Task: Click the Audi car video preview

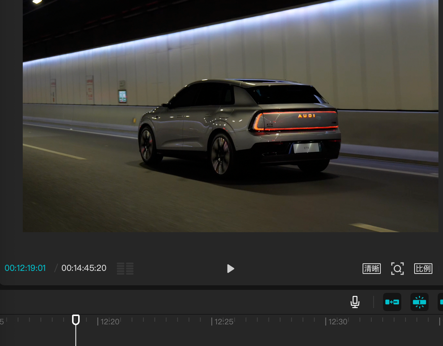Action: tap(231, 116)
